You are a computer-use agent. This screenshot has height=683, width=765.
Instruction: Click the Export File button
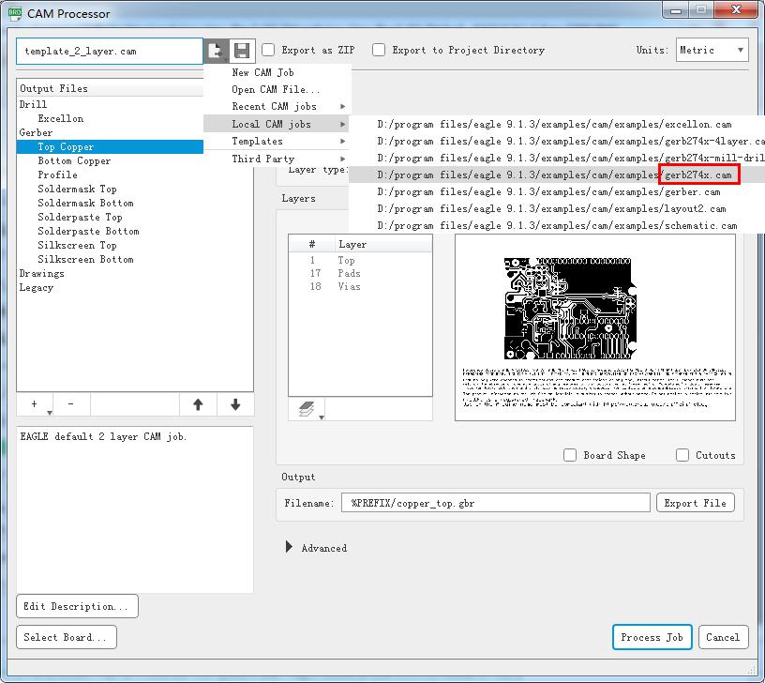click(696, 503)
